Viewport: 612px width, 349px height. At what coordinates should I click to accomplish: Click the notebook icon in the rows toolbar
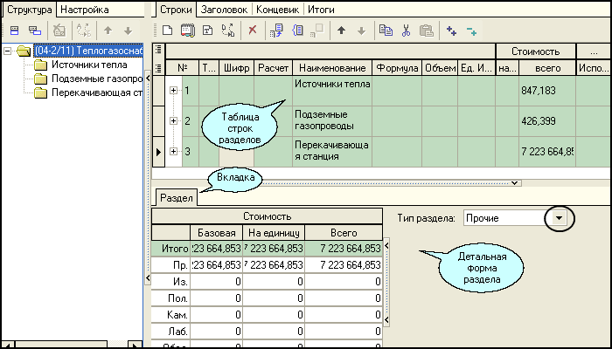coord(188,31)
